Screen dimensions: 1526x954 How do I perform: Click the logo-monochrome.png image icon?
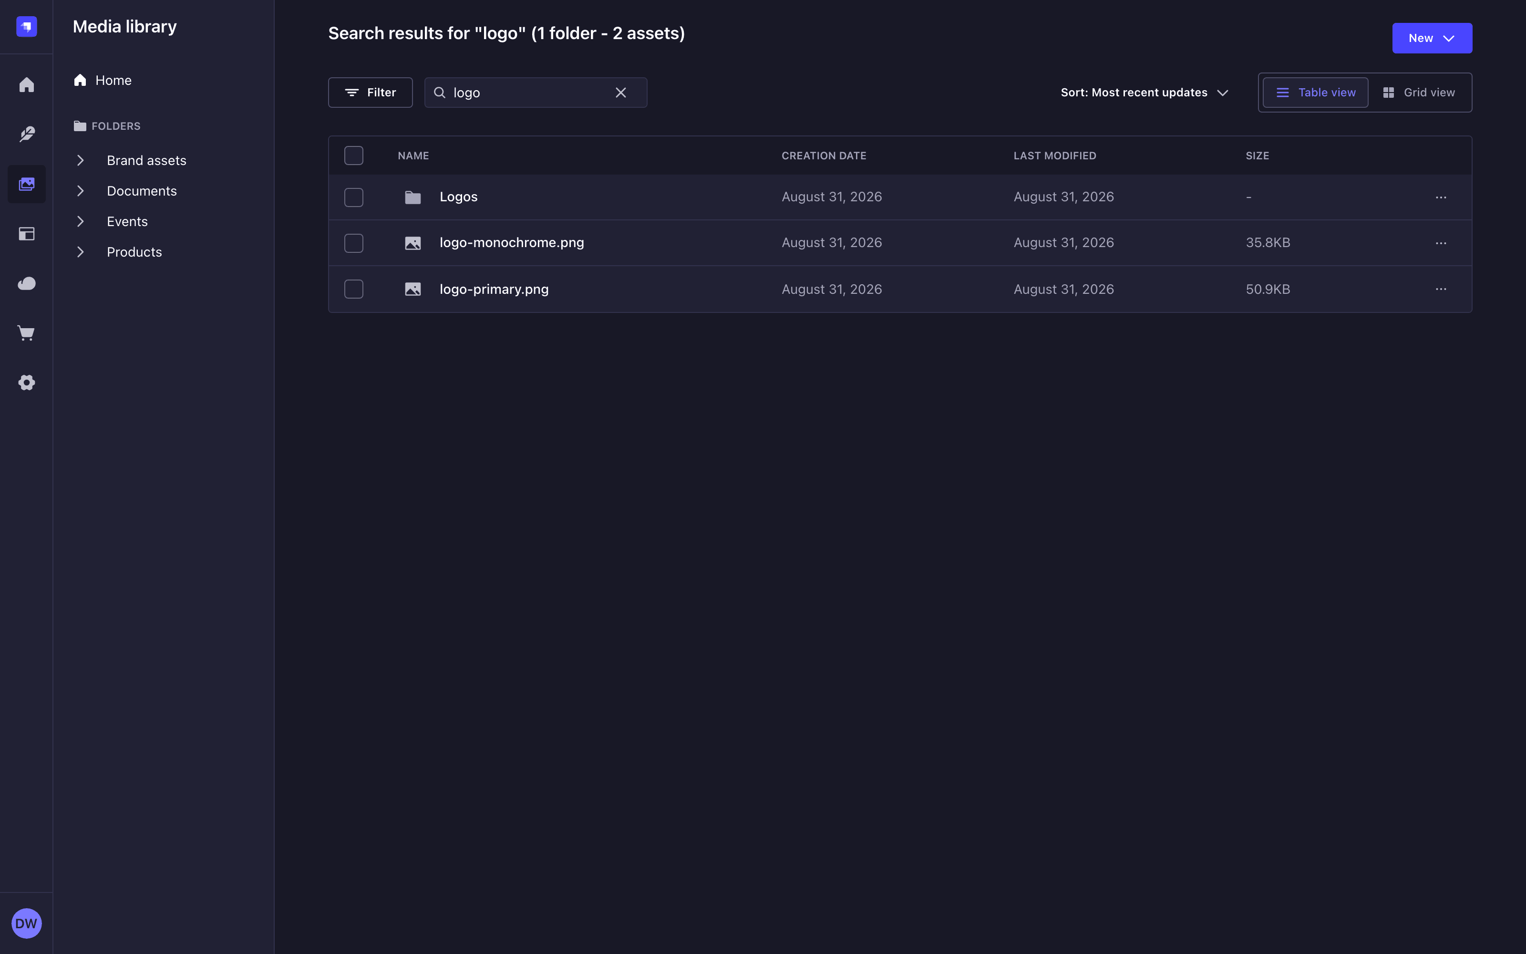[413, 243]
